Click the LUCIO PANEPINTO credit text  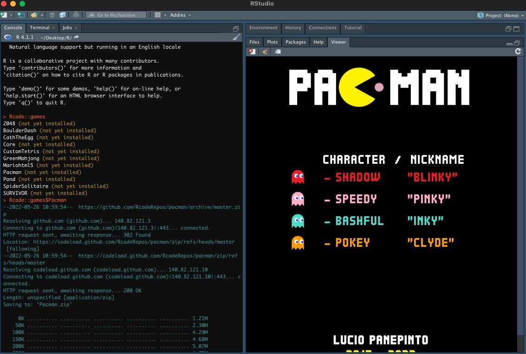[x=380, y=340]
